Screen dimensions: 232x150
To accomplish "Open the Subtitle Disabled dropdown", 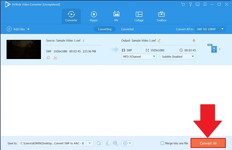I will pyautogui.click(x=178, y=57).
